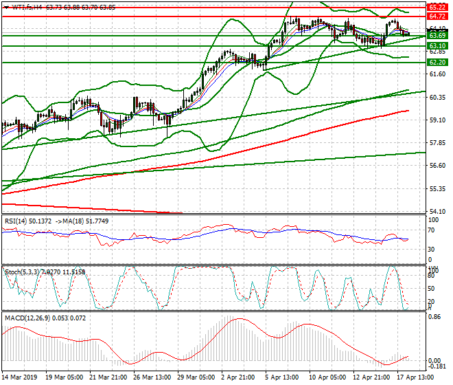
Task: Click the 12 Apr 21:00 time label
Action: pyautogui.click(x=371, y=377)
